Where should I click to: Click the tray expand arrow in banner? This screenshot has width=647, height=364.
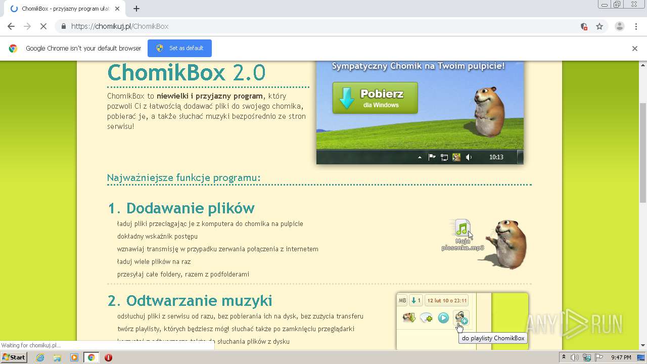(420, 157)
